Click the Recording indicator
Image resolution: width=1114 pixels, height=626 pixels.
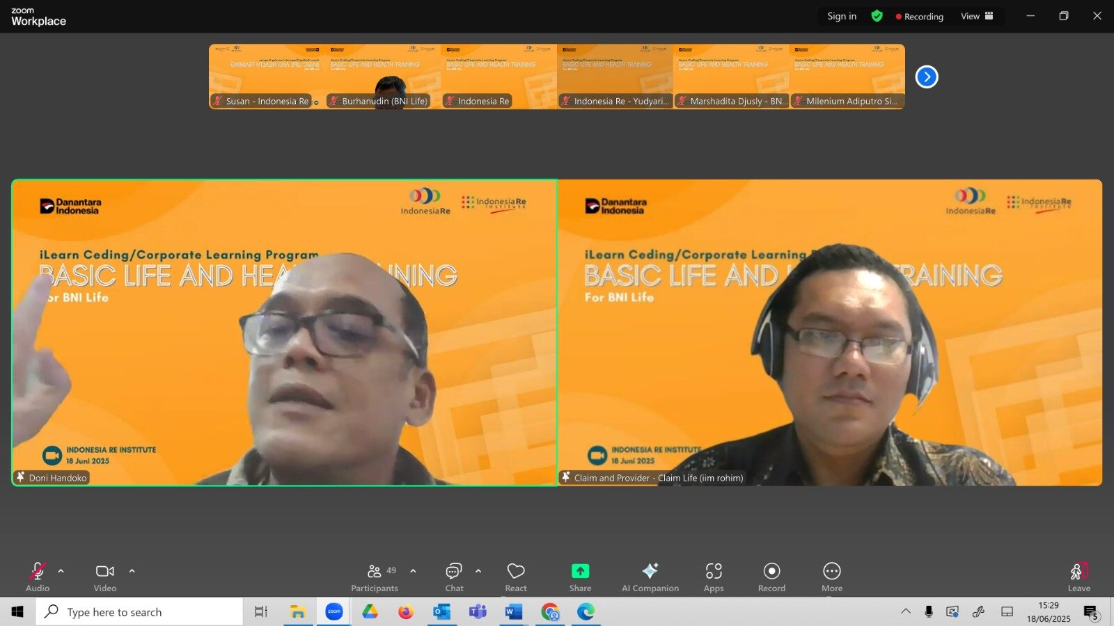[920, 17]
